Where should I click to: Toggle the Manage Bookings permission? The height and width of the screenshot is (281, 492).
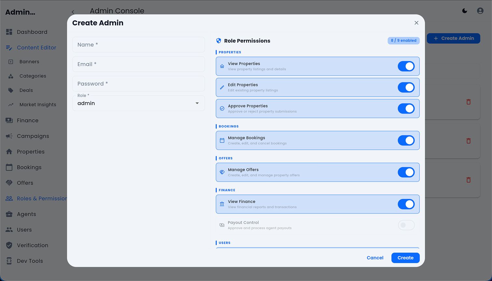click(406, 140)
